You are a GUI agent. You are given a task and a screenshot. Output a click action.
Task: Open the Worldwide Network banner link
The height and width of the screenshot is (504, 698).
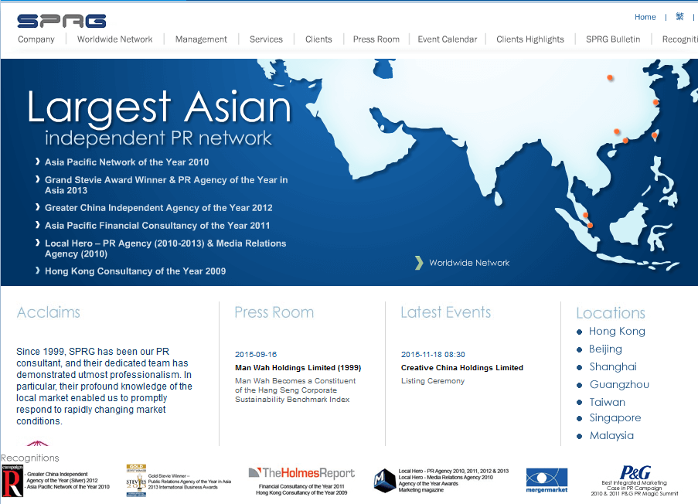469,263
